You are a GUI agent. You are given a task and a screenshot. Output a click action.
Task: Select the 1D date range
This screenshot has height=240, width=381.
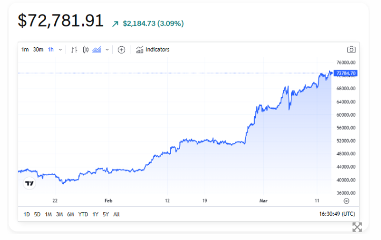point(26,214)
